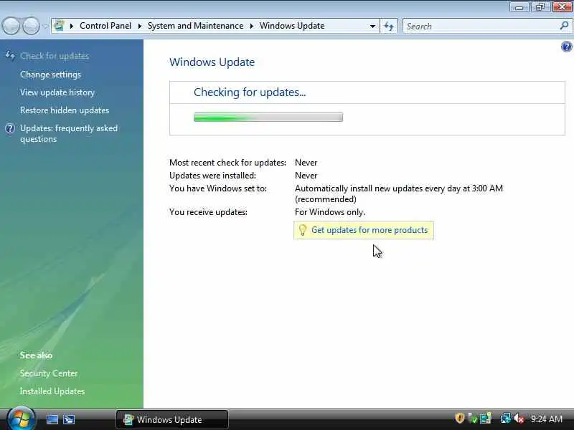Expand arrow after System and Maintenance
574x430 pixels.
[252, 26]
